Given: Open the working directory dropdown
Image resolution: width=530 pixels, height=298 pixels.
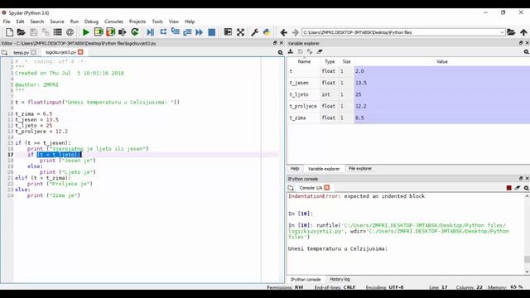Looking at the screenshot, I should coord(502,32).
